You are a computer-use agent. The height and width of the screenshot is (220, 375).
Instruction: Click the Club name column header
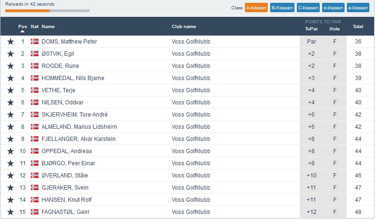click(x=184, y=27)
